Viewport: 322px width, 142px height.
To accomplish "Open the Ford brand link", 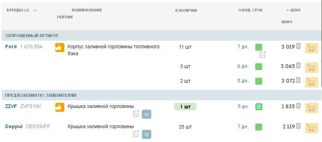I will click(x=11, y=47).
